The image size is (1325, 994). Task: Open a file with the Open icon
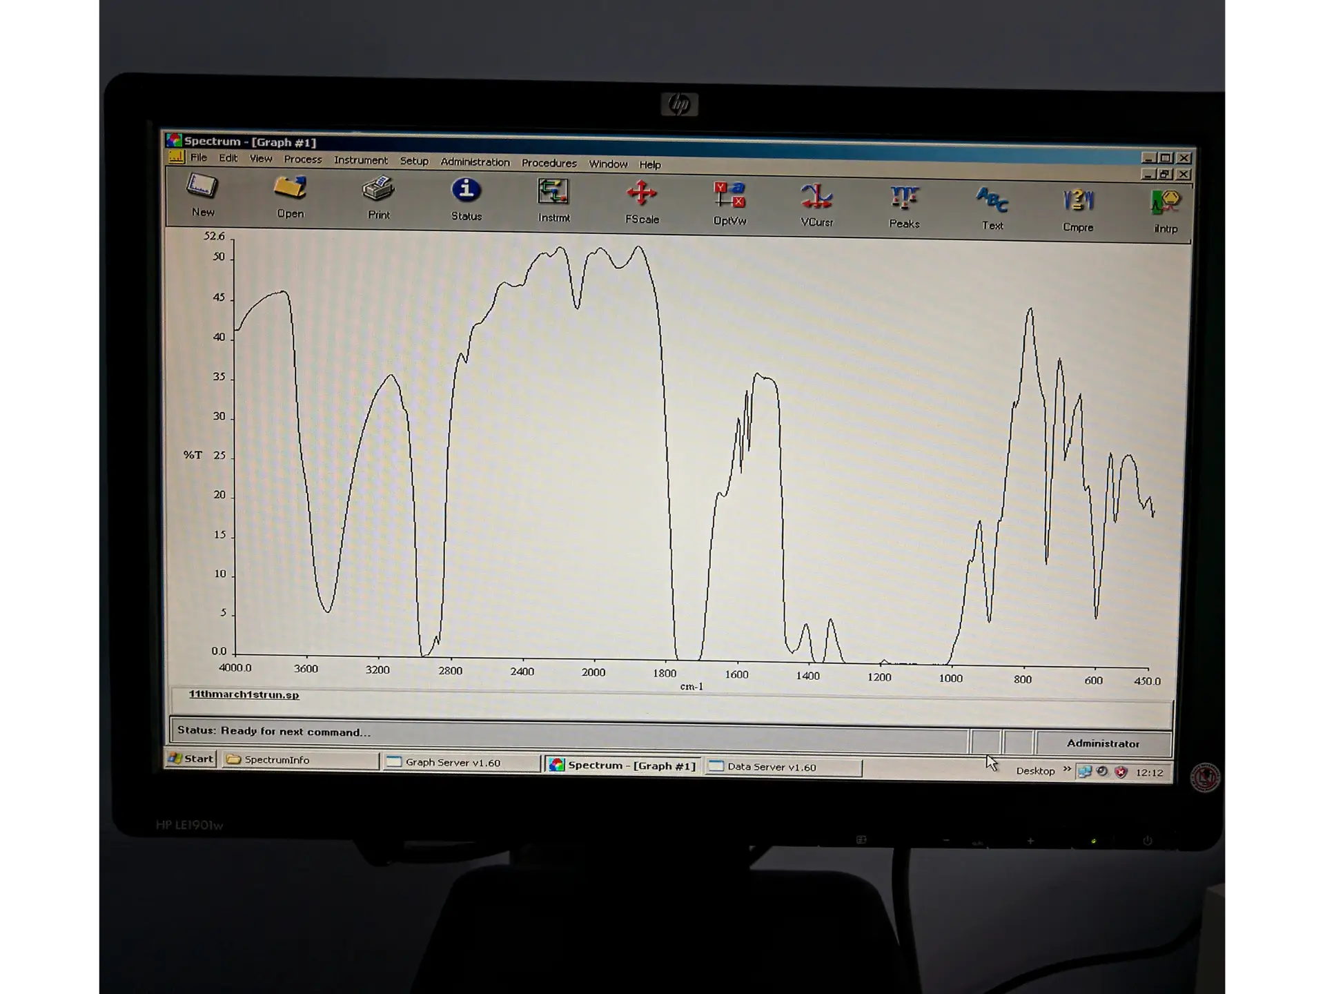290,189
